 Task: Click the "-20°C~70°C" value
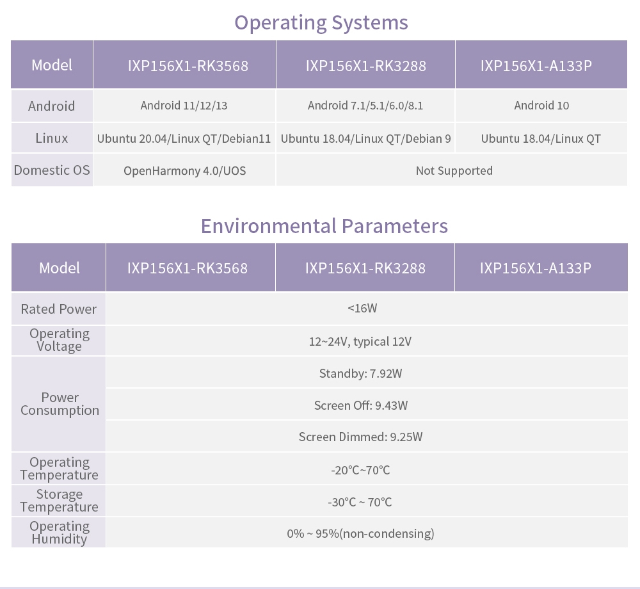tap(360, 470)
